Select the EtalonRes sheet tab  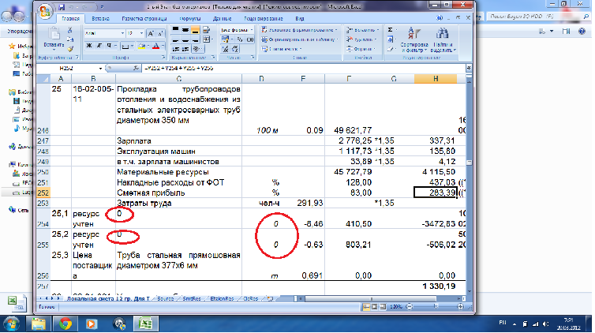(x=222, y=299)
